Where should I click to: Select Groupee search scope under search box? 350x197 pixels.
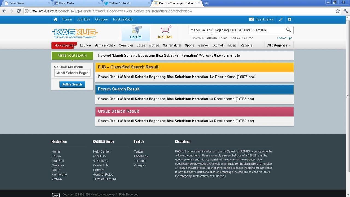tap(248, 38)
